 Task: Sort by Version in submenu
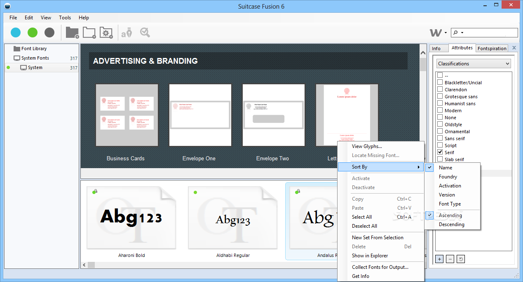[453, 195]
